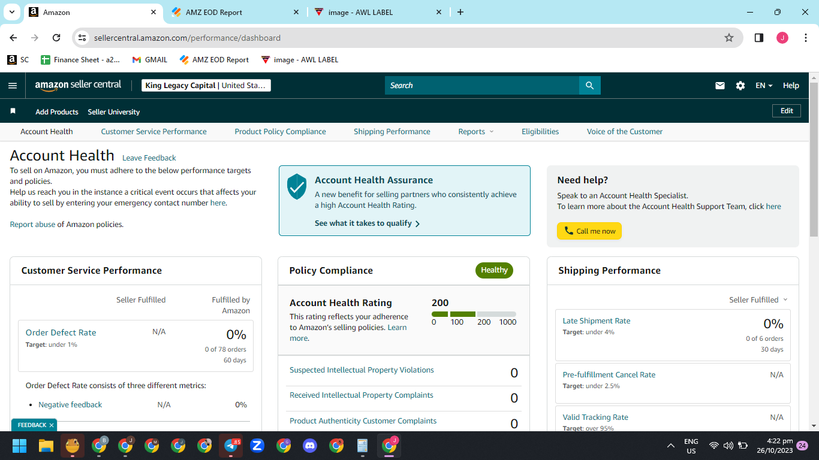Open the Chrome profile J avatar
Viewport: 819px width, 460px height.
coord(782,38)
